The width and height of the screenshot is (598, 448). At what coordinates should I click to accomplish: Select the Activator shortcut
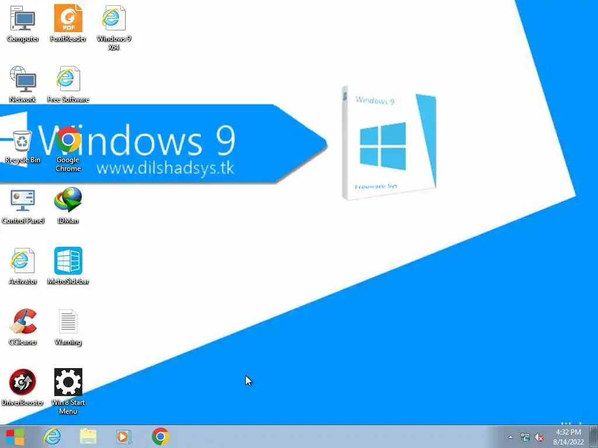pos(23,266)
